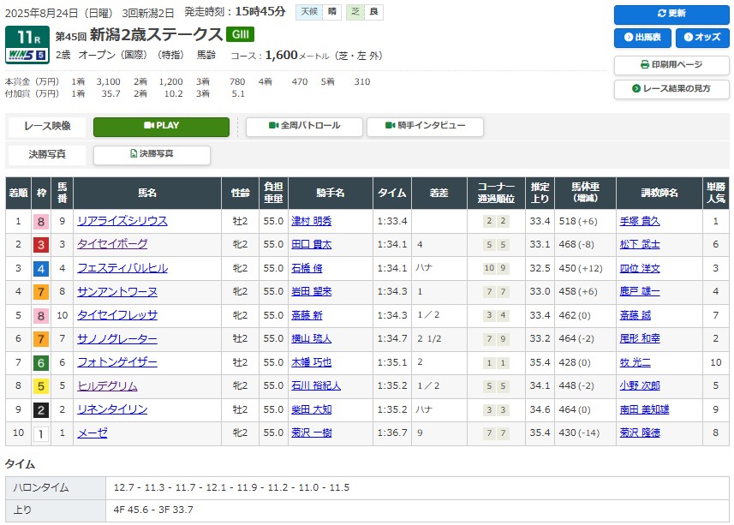Screen dimensions: 734x525
Task: Open the 出馬表 entry list
Action: tap(642, 38)
